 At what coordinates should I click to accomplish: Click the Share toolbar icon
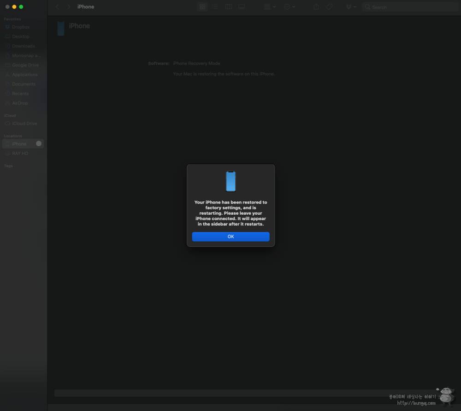point(316,7)
